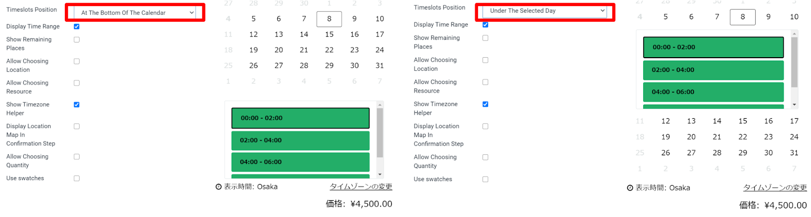
Task: Enable right Use swatches checkbox
Action: tap(485, 179)
